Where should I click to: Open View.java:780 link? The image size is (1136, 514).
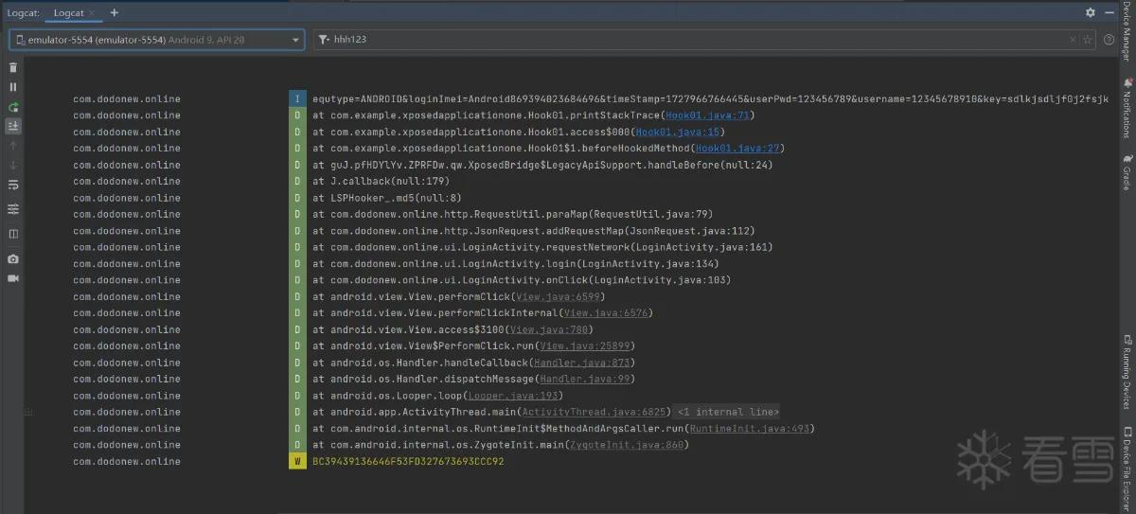pyautogui.click(x=549, y=329)
